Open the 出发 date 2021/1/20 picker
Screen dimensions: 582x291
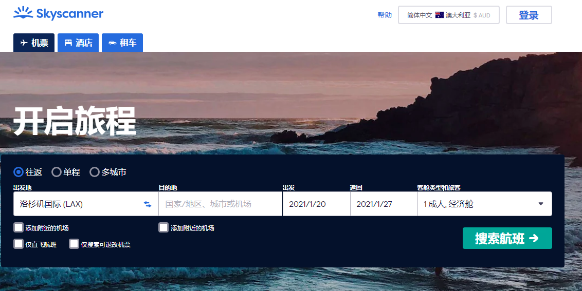[316, 204]
